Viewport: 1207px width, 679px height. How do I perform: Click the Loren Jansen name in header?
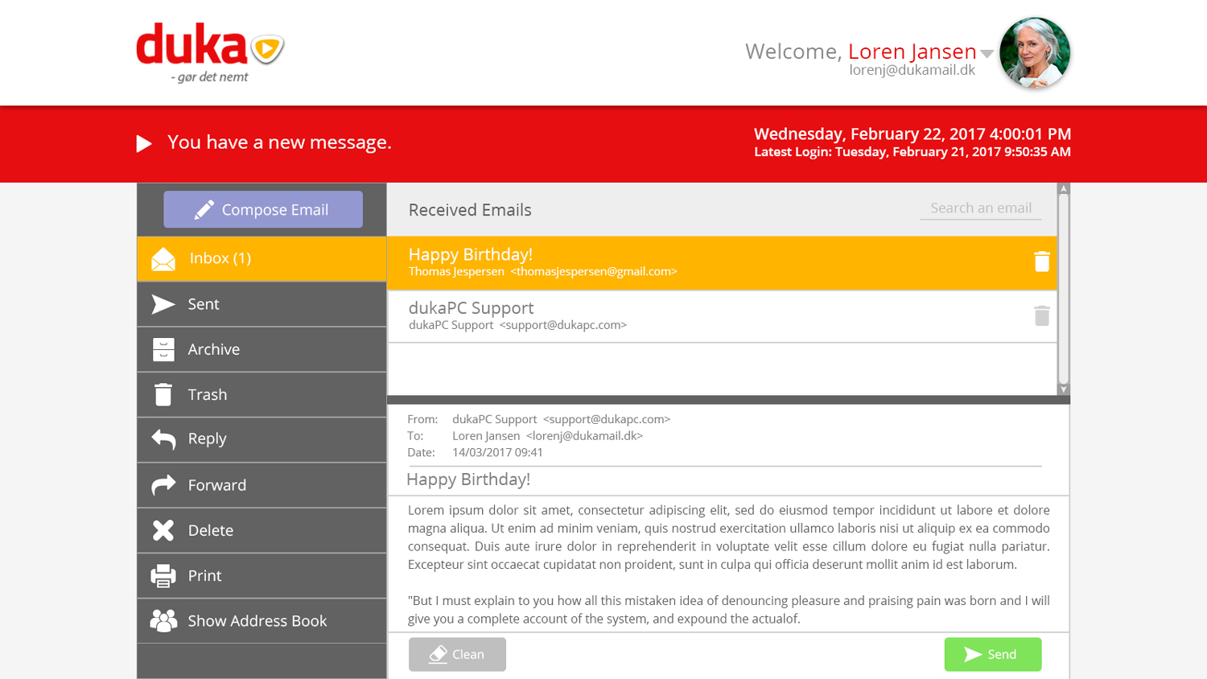tap(912, 51)
